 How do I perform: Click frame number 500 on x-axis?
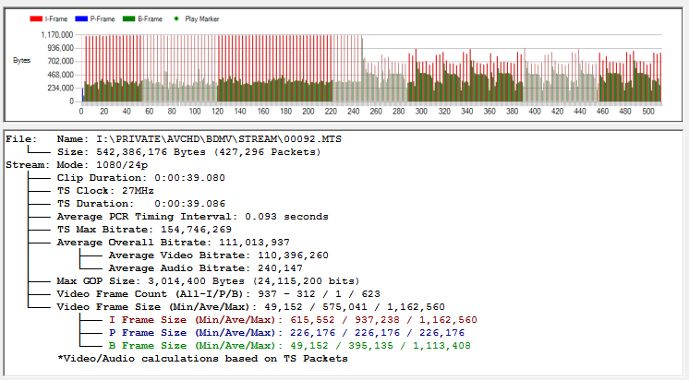pos(648,112)
